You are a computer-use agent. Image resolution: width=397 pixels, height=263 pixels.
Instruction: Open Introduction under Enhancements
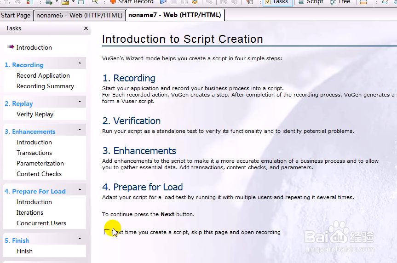click(34, 142)
